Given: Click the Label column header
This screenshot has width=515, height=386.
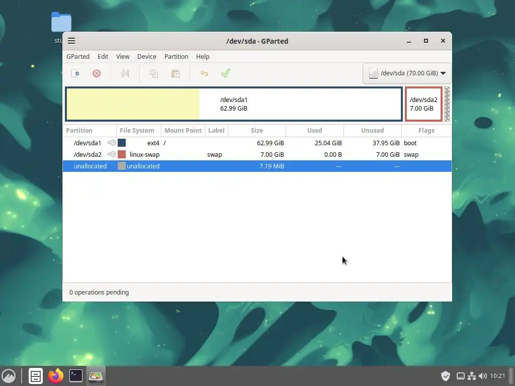Looking at the screenshot, I should tap(216, 130).
